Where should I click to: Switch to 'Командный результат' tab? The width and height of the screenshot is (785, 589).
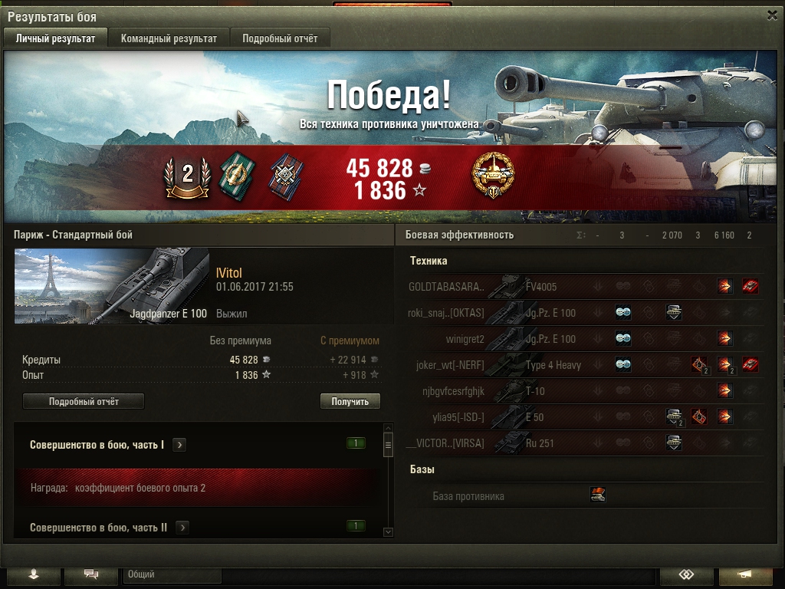[x=169, y=38]
